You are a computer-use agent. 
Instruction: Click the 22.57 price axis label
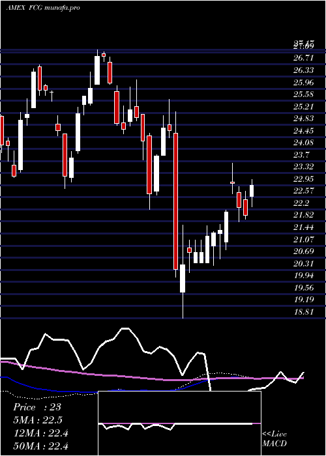coord(303,191)
